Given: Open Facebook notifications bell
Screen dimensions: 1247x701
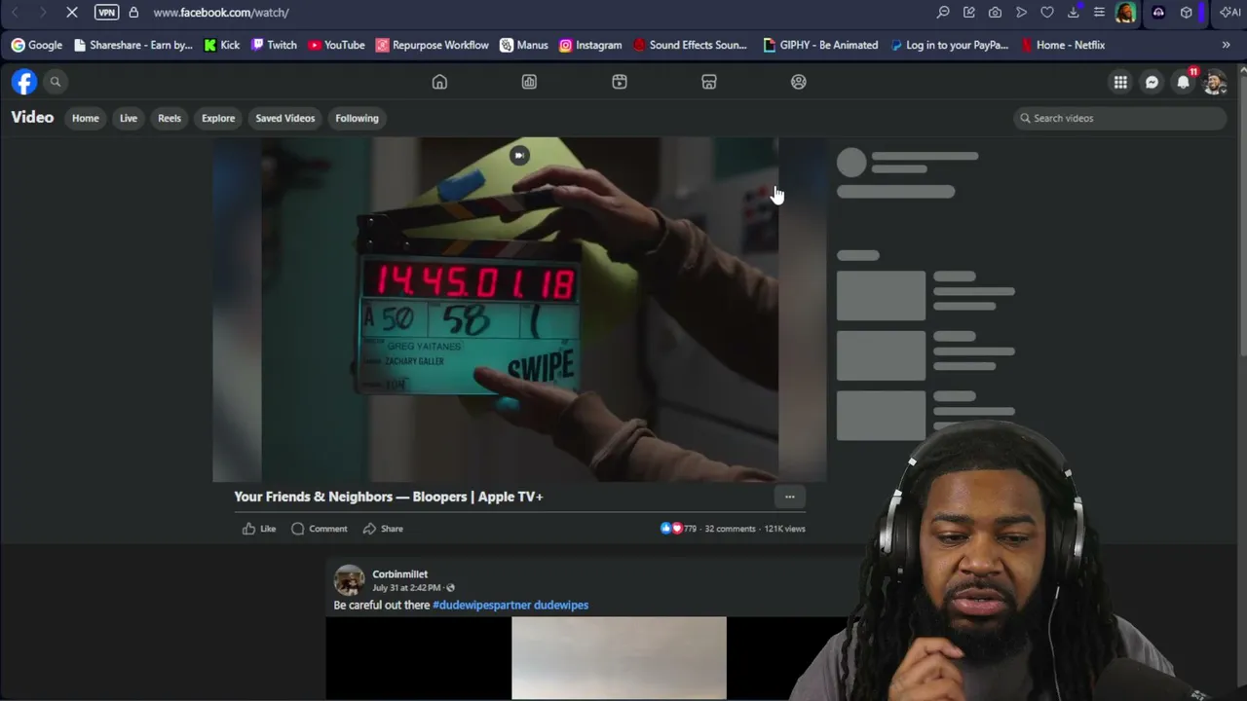Looking at the screenshot, I should click(1183, 83).
